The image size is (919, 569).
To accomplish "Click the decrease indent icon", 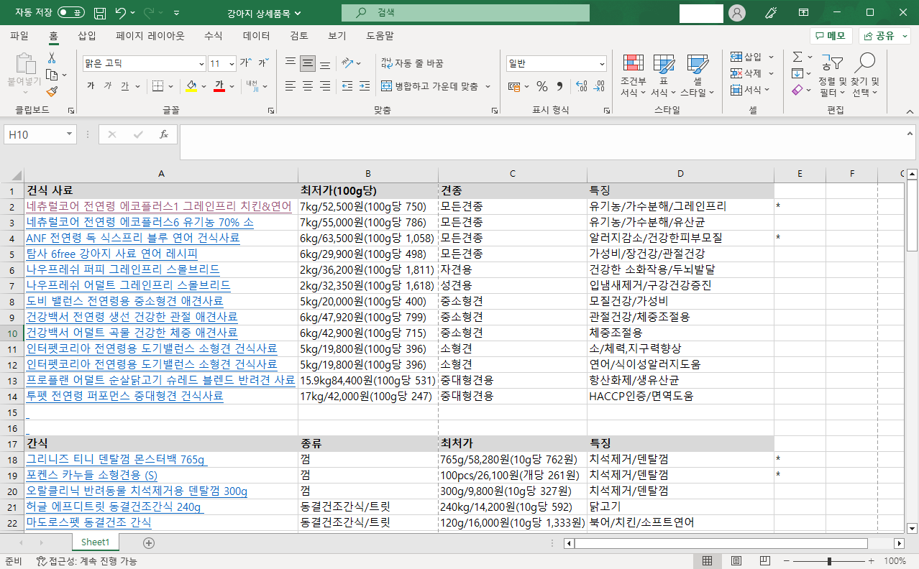I will [x=347, y=86].
